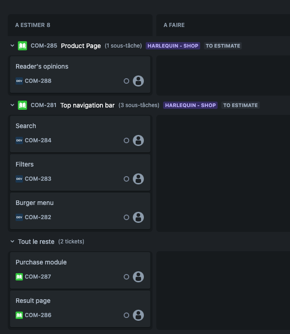Click the A ESTIMER column header
Screen dimensions: 290x334
tap(33, 25)
